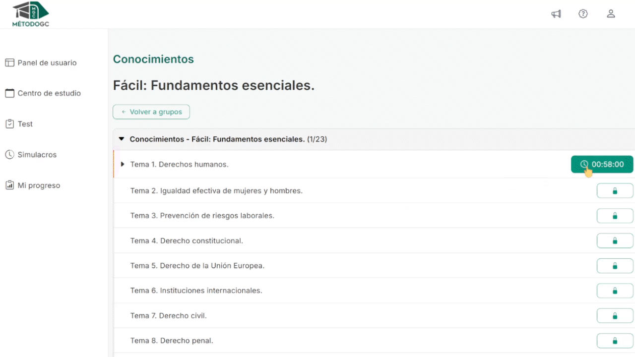Click Volver a grupos button

[151, 112]
